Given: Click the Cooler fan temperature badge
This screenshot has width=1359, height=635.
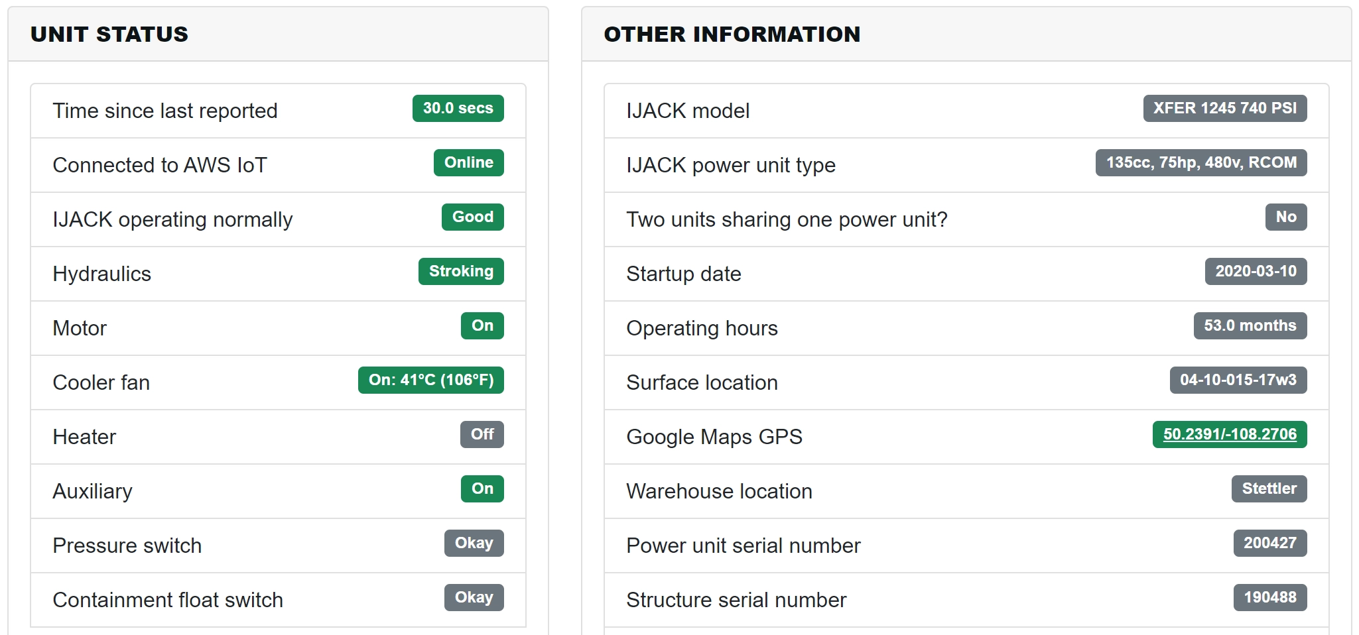Looking at the screenshot, I should [430, 380].
